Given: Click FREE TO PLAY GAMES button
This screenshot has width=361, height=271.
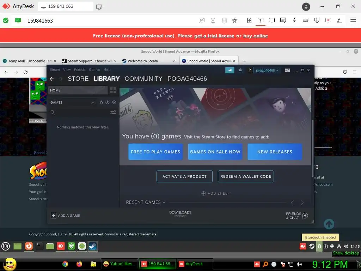Looking at the screenshot, I should click(155, 152).
